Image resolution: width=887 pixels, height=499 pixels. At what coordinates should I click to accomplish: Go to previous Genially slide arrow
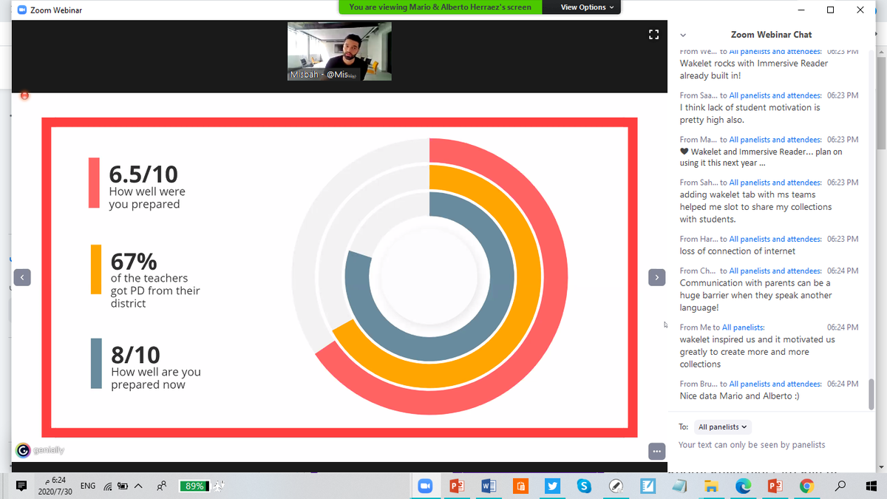click(x=22, y=277)
